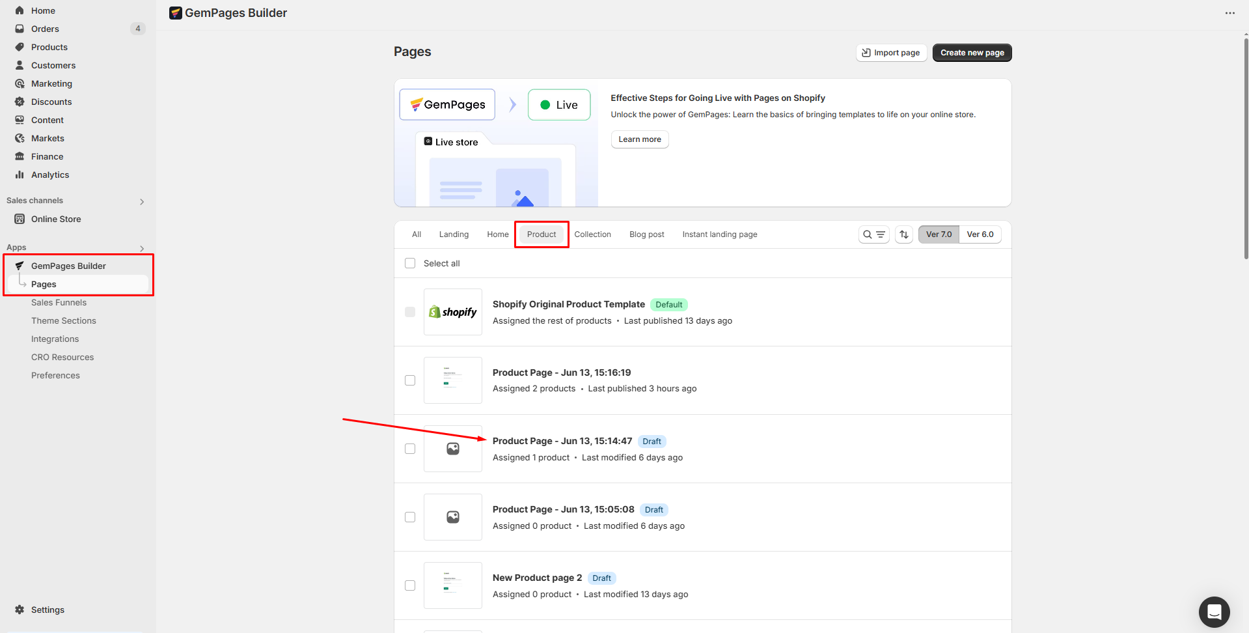Open Online Store sales channel
The width and height of the screenshot is (1249, 633).
(55, 219)
